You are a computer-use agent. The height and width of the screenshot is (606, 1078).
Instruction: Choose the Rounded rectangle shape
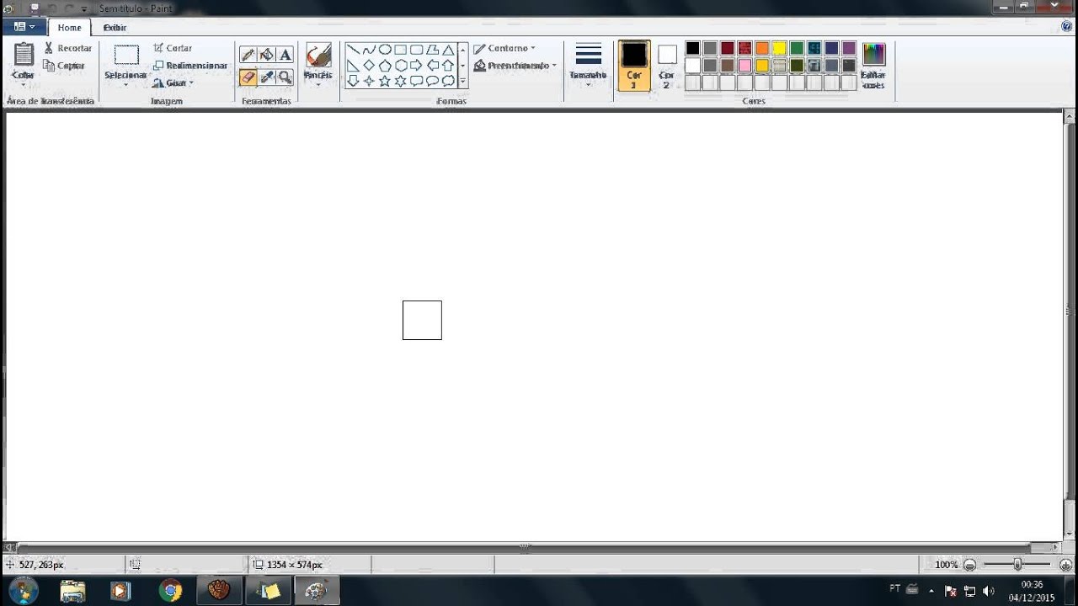click(x=417, y=50)
